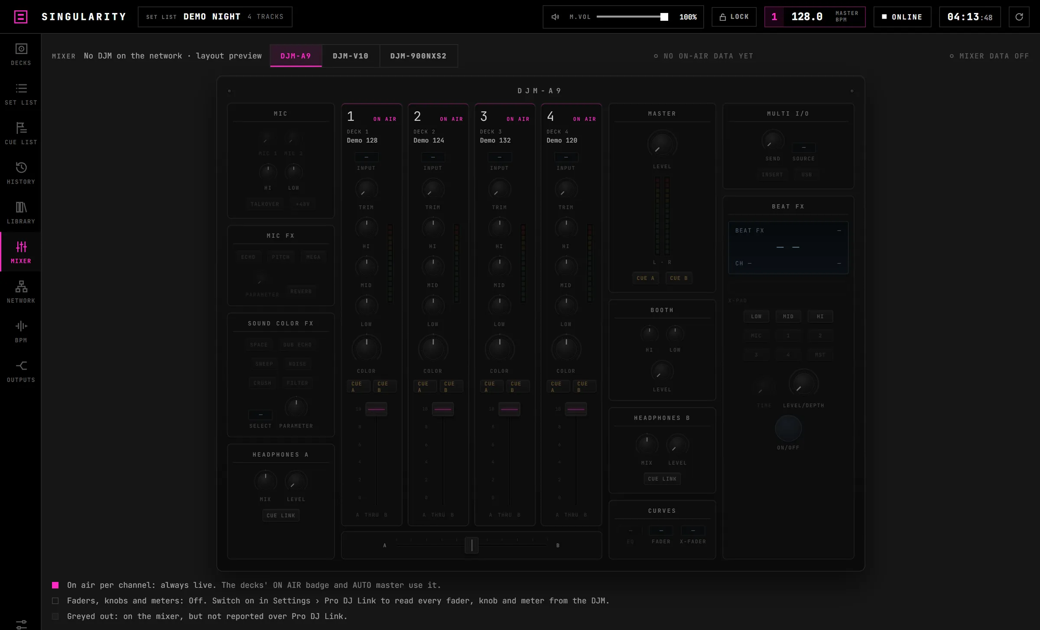Open Sound Color FX Select dropdown
The height and width of the screenshot is (630, 1040).
click(260, 415)
